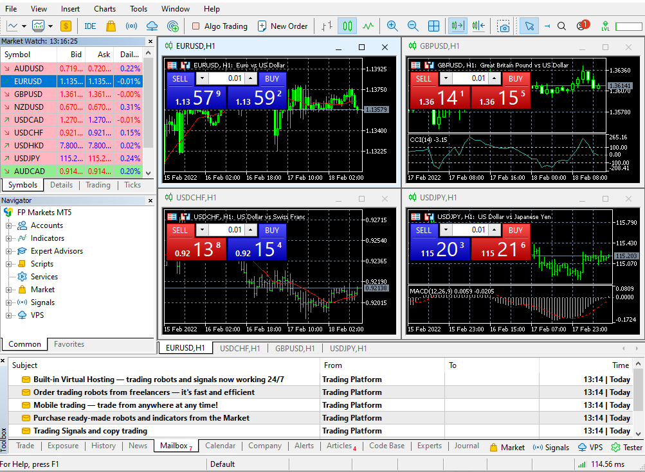Take a chart screenshot with camera icon
Screen dimensions: 645x472
click(503, 26)
